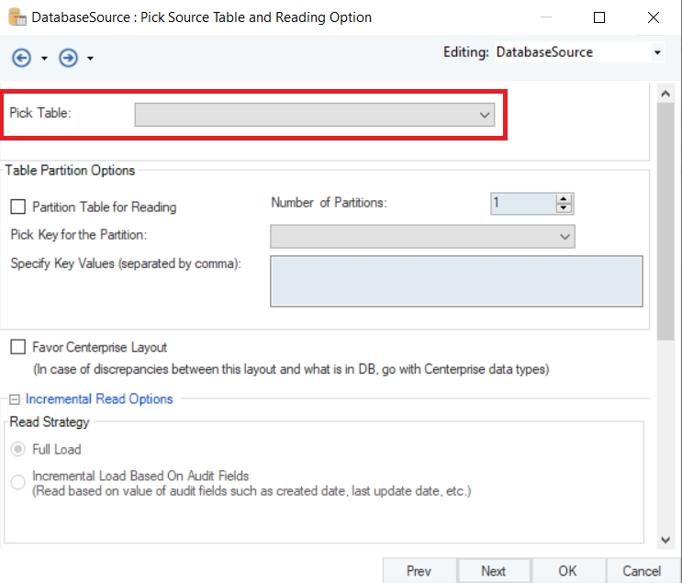The width and height of the screenshot is (682, 583).
Task: Open the Pick Table combo box
Action: (314, 115)
